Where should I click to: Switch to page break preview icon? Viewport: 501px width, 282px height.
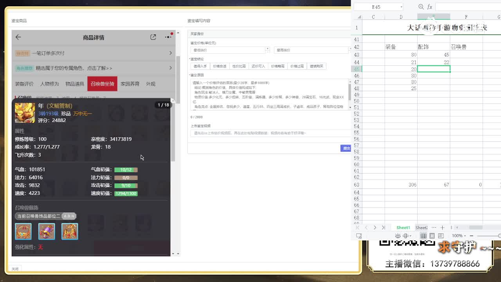[x=441, y=236]
